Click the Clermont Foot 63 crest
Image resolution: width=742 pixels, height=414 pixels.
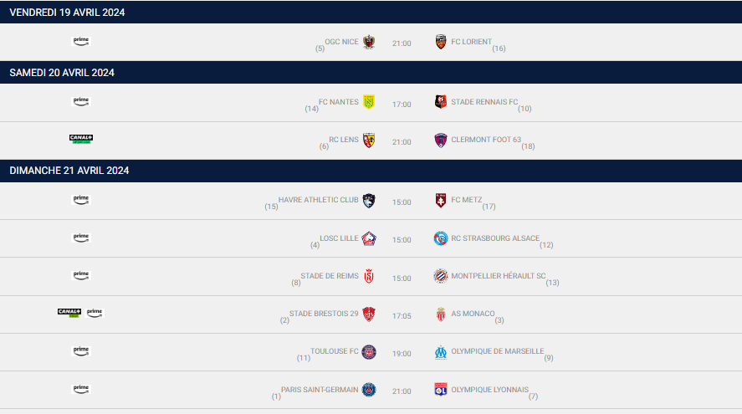point(441,140)
